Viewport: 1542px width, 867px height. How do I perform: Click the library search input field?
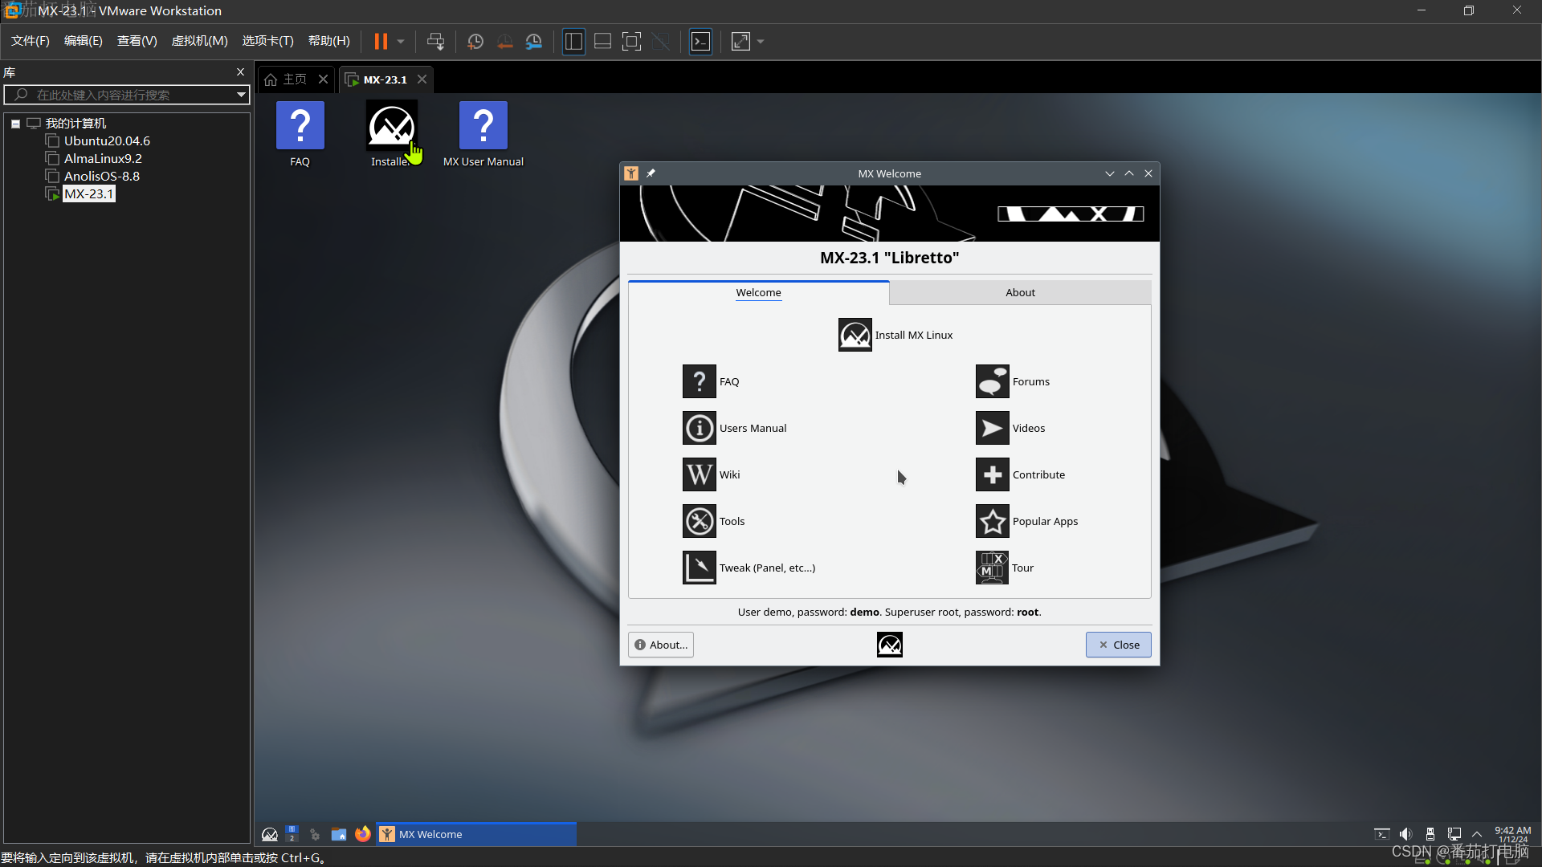128,95
